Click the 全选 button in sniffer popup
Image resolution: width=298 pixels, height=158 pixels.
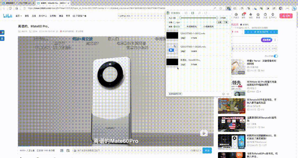pyautogui.click(x=220, y=22)
